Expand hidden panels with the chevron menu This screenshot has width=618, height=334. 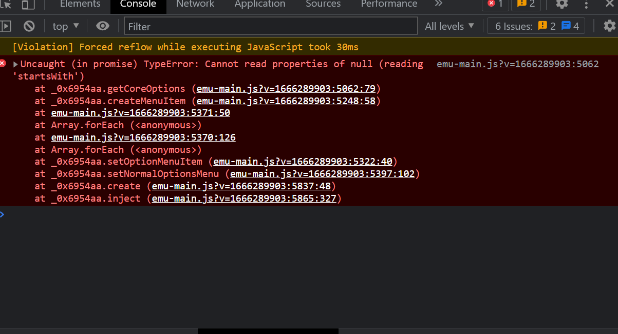[x=438, y=5]
